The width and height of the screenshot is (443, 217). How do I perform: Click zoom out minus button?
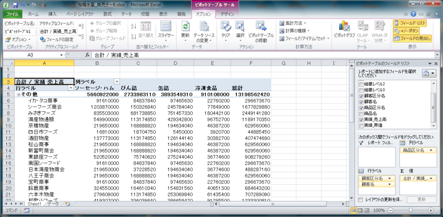pos(390,210)
